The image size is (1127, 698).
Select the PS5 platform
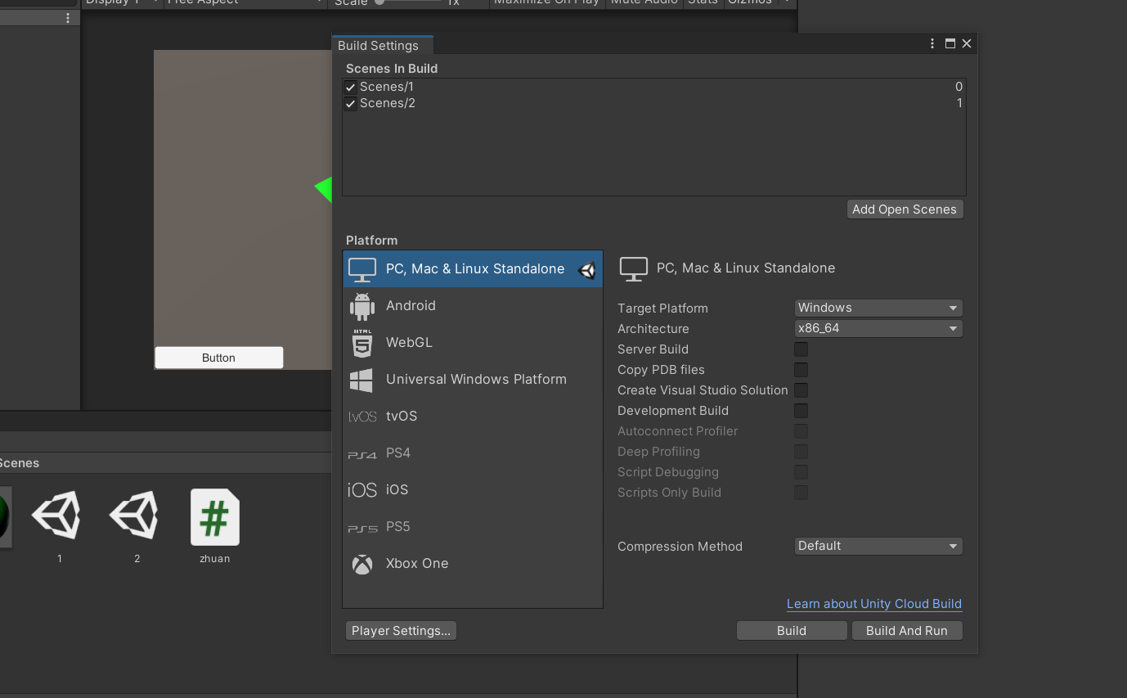click(x=473, y=526)
